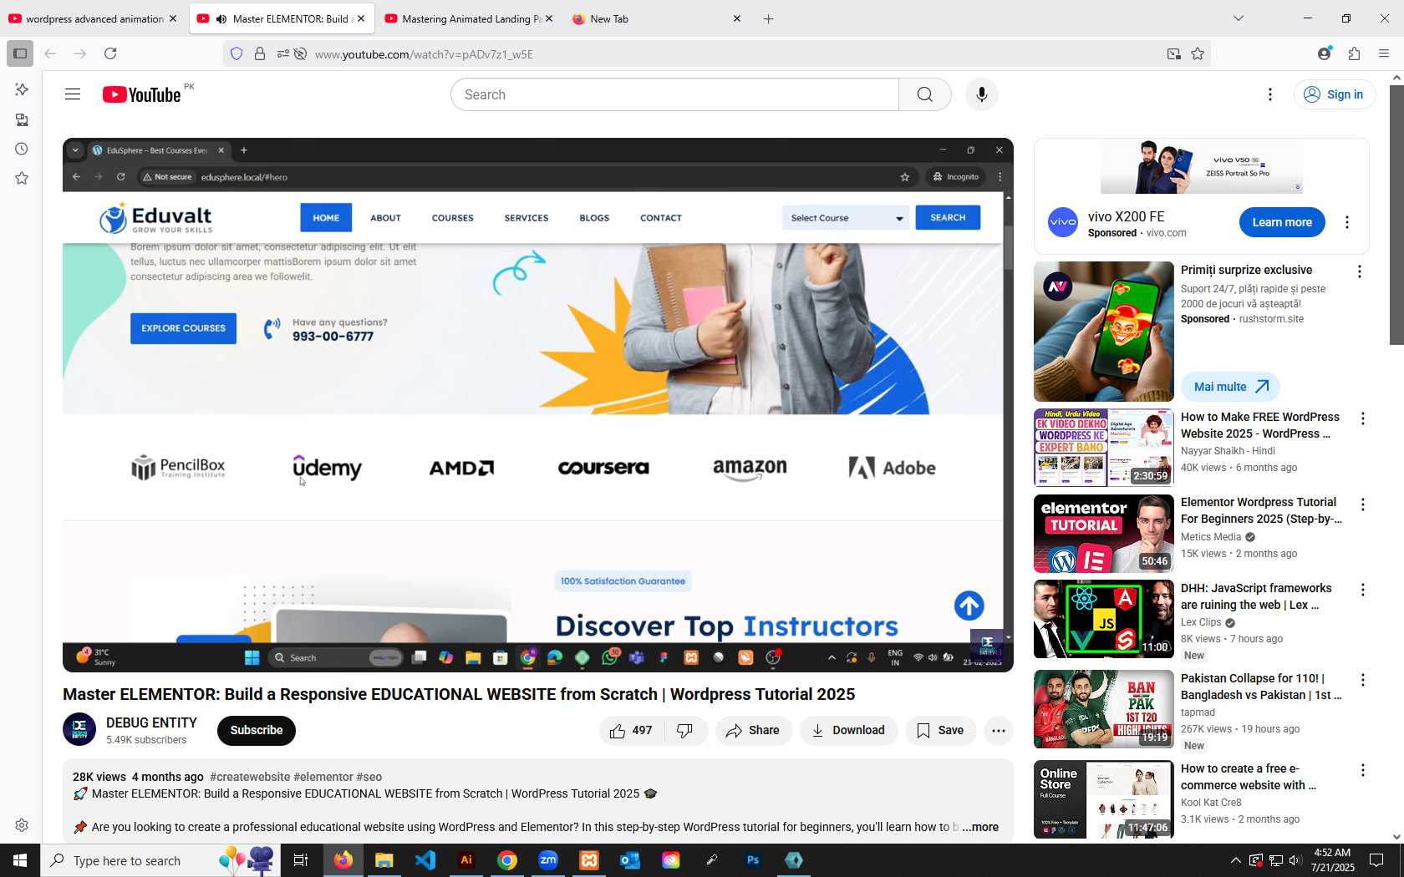1404x877 pixels.
Task: Open Pakistan Collapse for 110 thumbnail
Action: pos(1103,709)
